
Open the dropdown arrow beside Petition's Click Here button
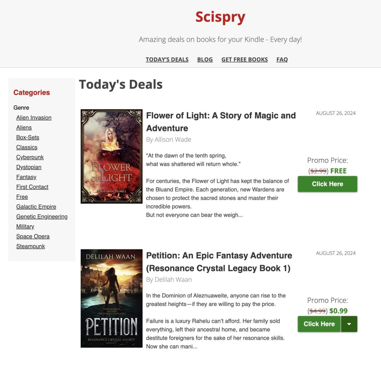(349, 324)
